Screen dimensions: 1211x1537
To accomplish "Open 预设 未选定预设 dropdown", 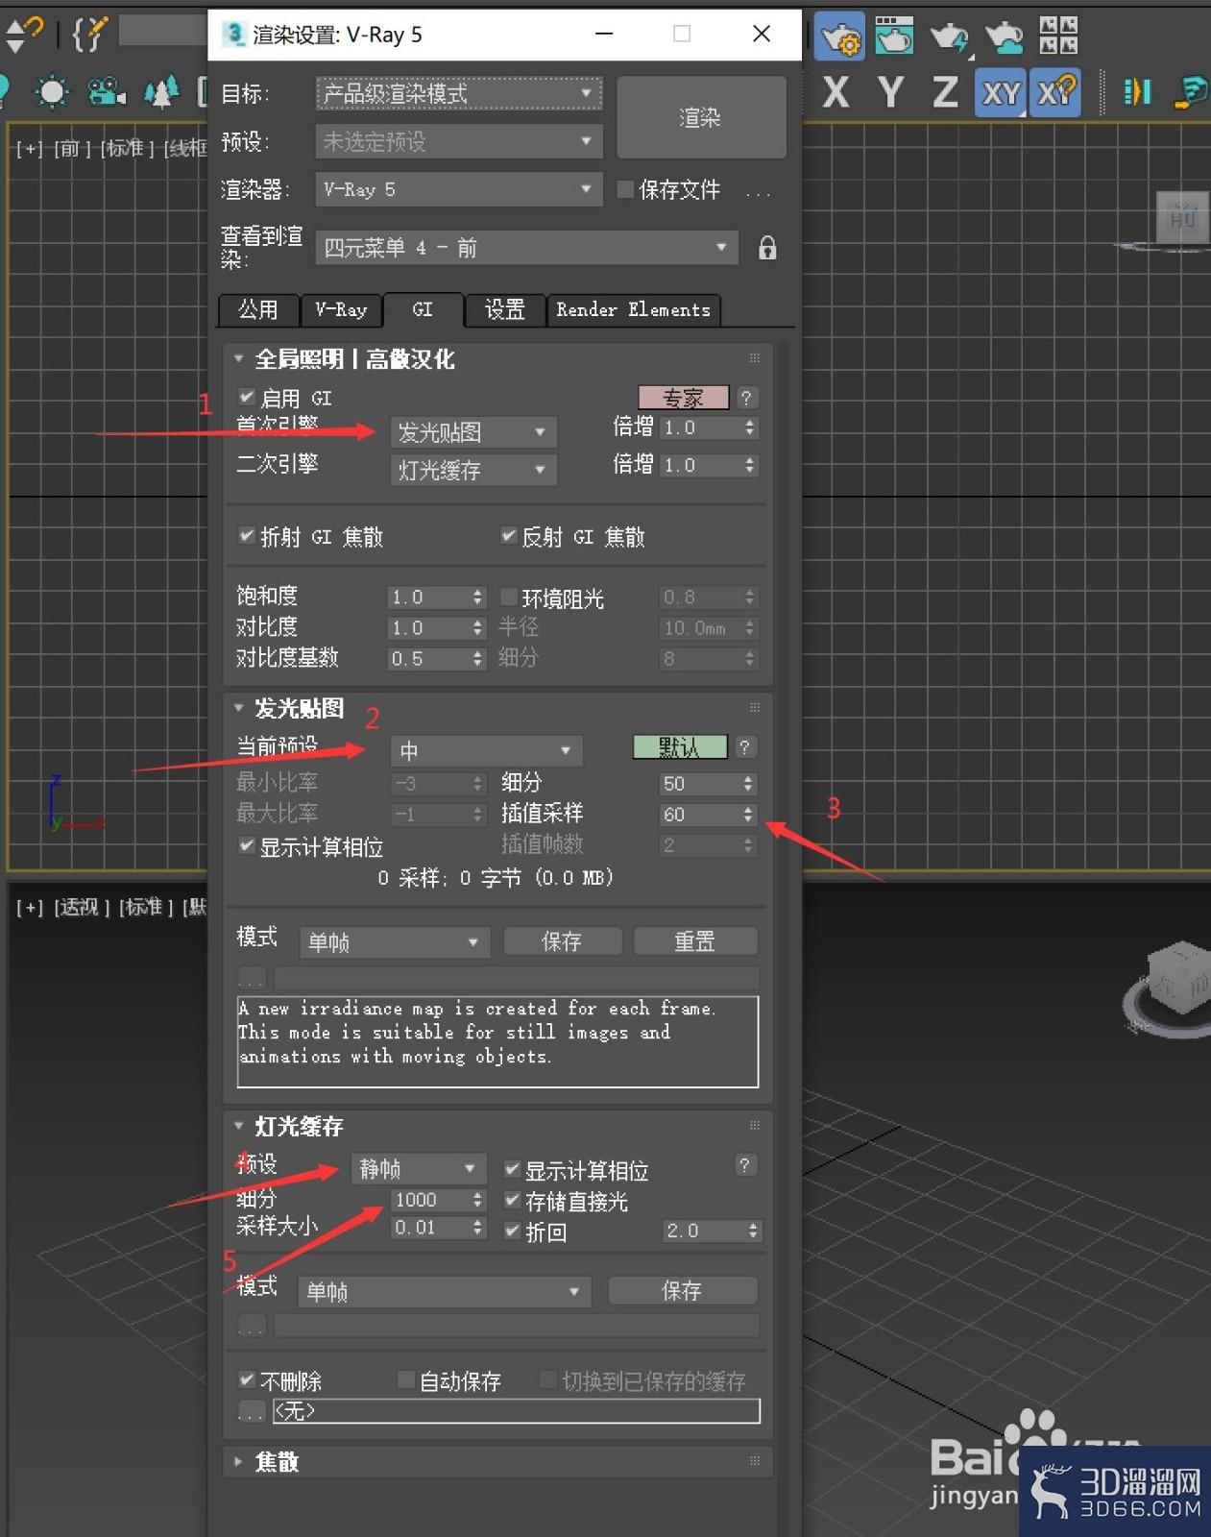I will (x=459, y=142).
